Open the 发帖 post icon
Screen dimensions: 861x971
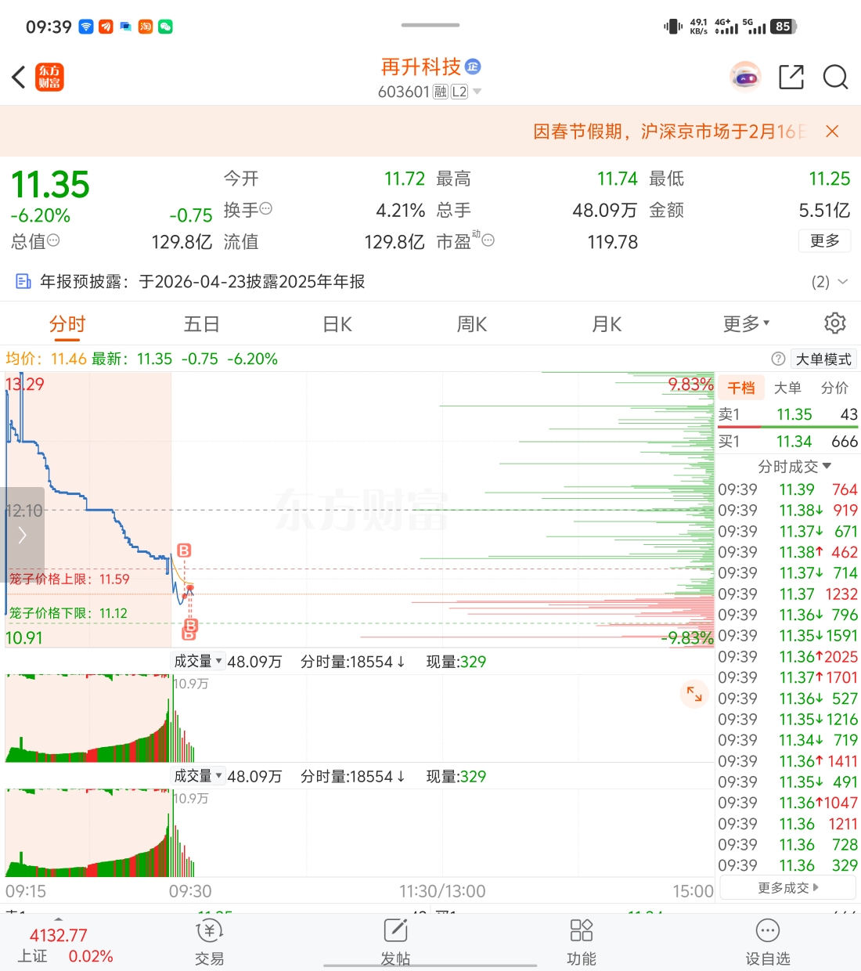tap(395, 942)
